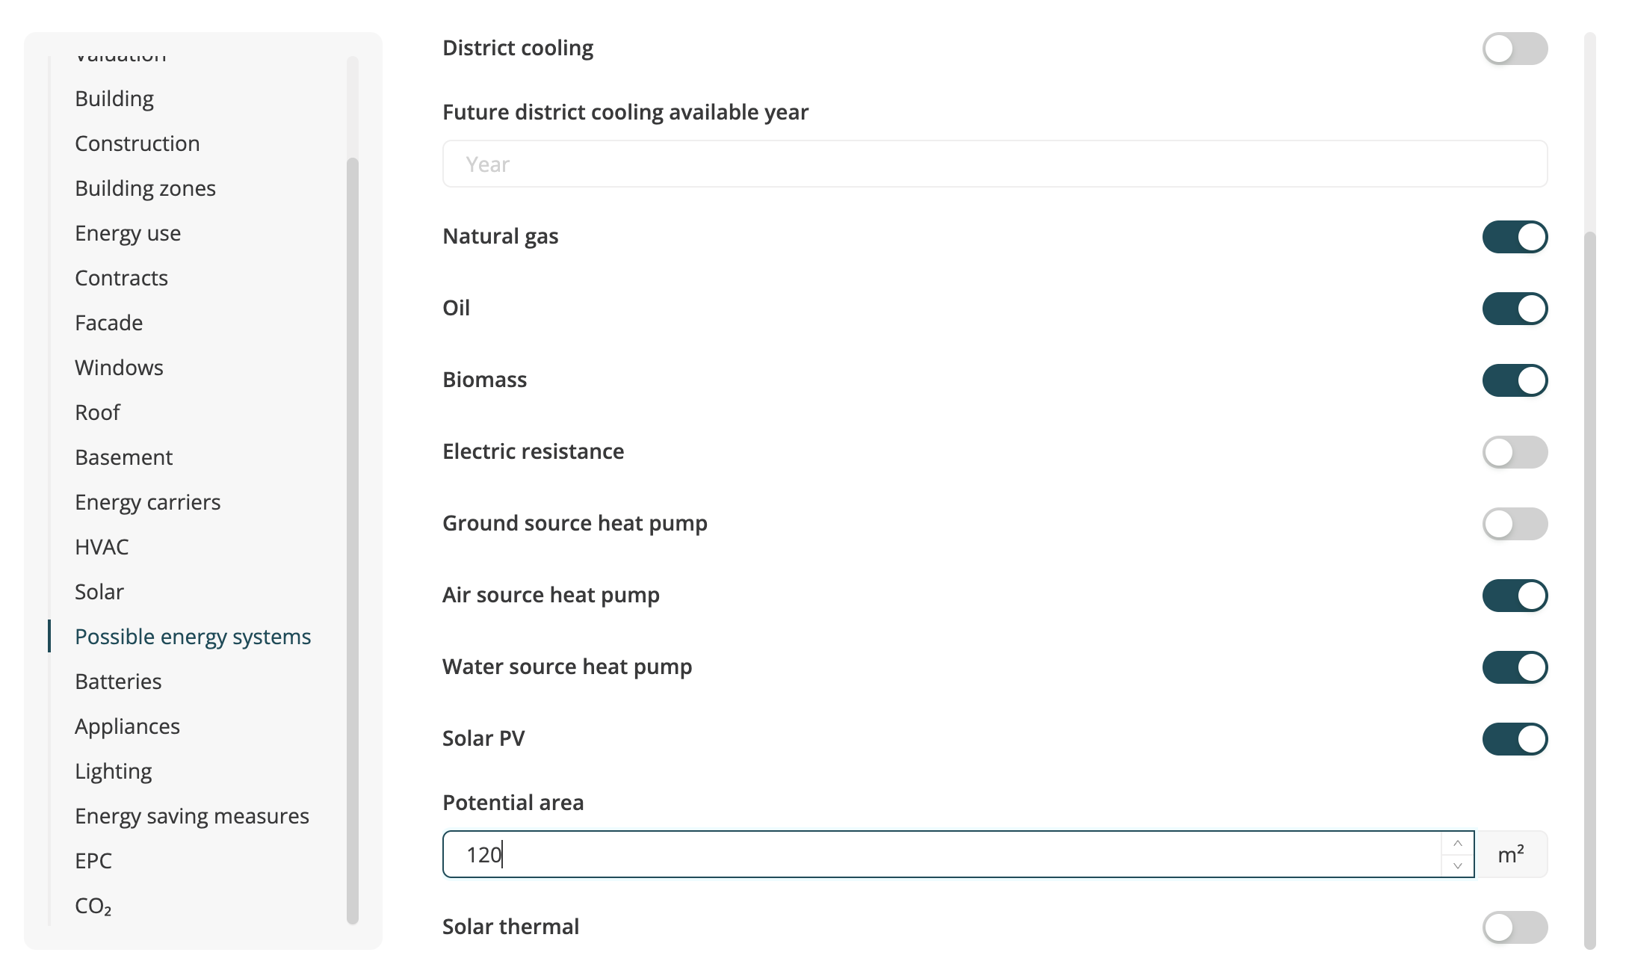Focus the Potential area input field
The height and width of the screenshot is (967, 1626).
click(x=942, y=854)
